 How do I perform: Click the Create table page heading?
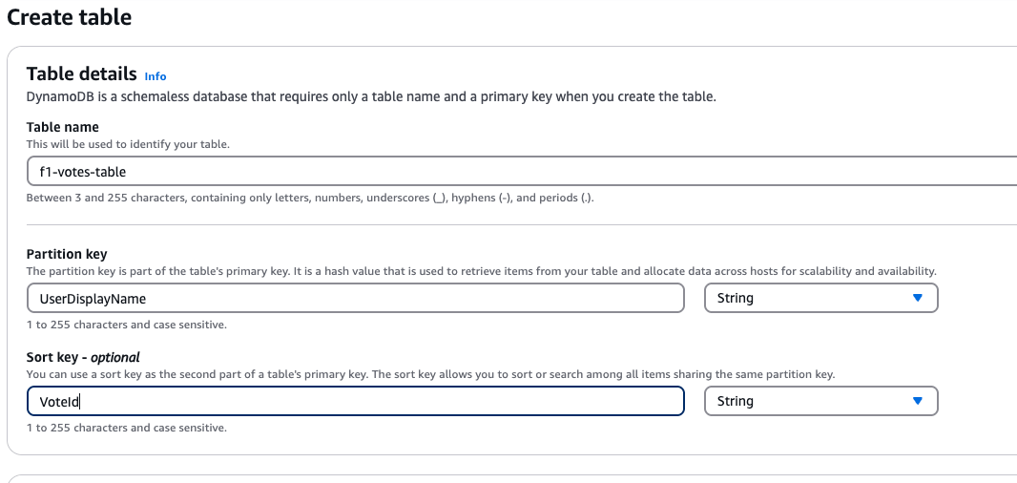(x=70, y=17)
